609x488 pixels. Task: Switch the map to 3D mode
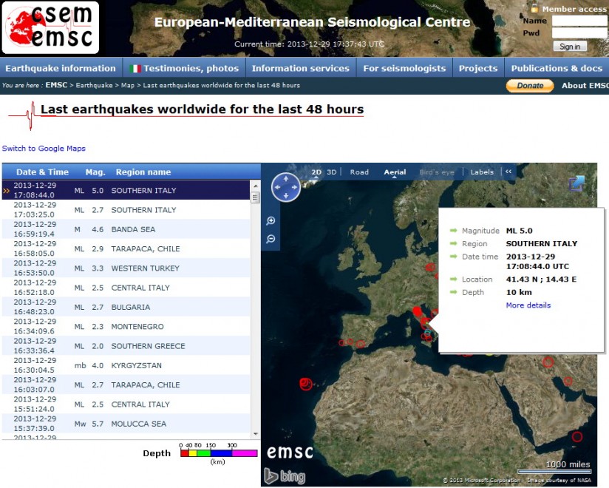click(x=331, y=172)
